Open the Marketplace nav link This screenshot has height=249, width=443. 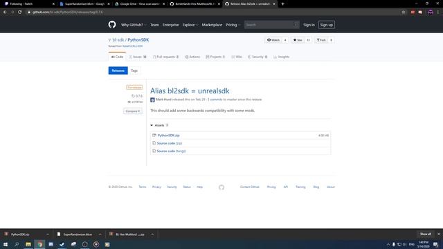point(212,25)
